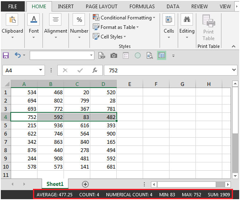The image size is (240, 200).
Task: Click the highlighted green table icon
Action: 162,55
